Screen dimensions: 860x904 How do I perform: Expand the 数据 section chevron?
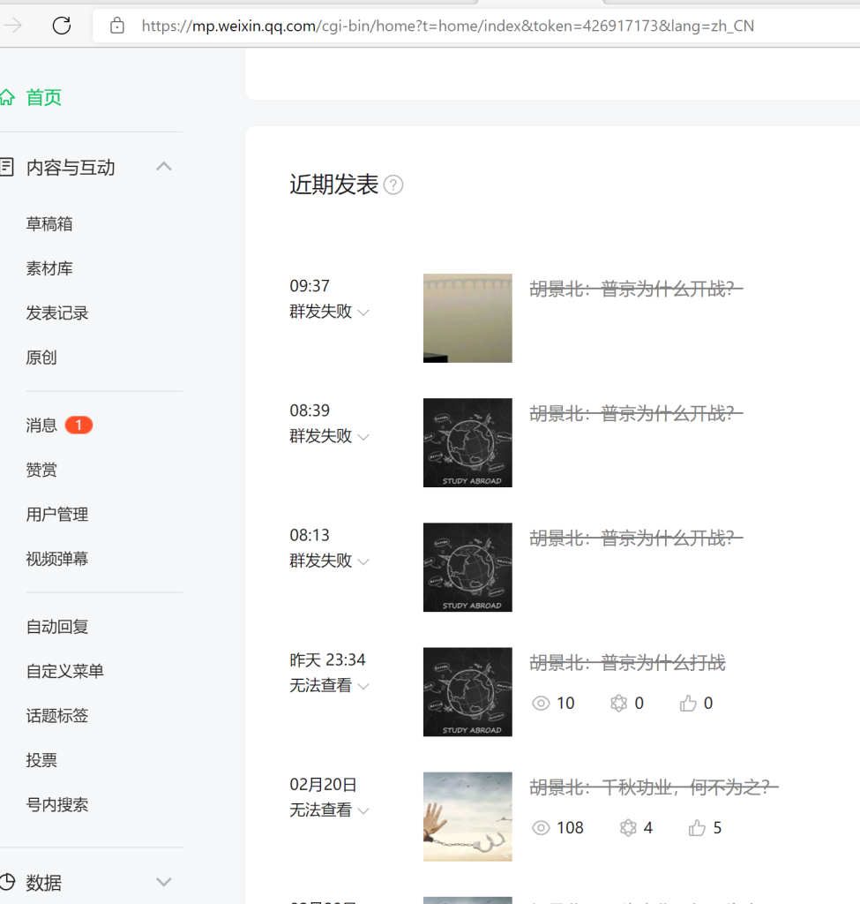[x=163, y=882]
